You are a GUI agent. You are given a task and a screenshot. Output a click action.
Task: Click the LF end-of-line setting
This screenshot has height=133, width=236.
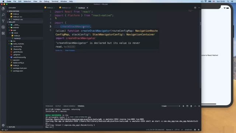coord(182,130)
